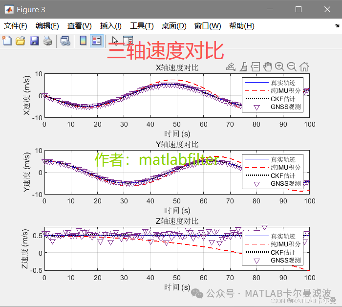Viewport: 342px width, 307px height.
Task: Open the Property Inspector icon
Action: click(x=128, y=41)
